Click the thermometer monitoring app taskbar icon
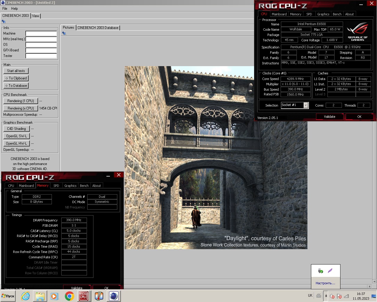 tap(99, 296)
